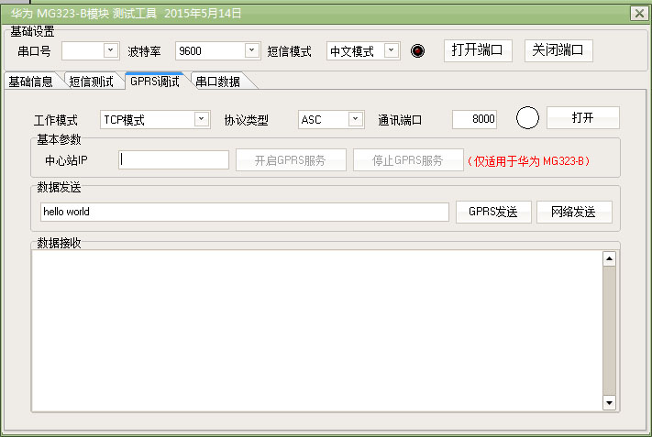Switch to the 短信测试 tab

point(92,82)
